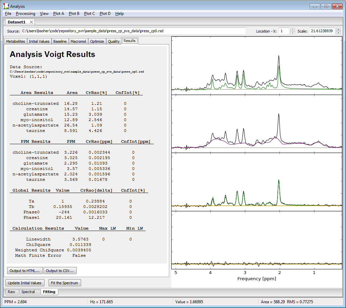Click Update Initial Values button
The height and width of the screenshot is (308, 346).
(x=25, y=283)
